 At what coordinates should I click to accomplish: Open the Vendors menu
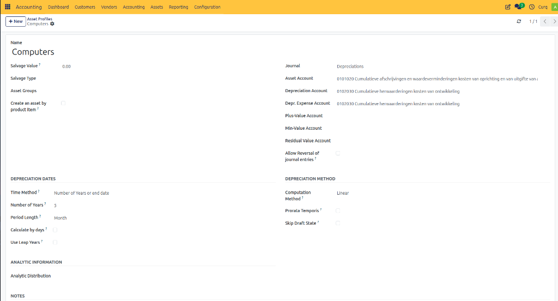pos(109,7)
